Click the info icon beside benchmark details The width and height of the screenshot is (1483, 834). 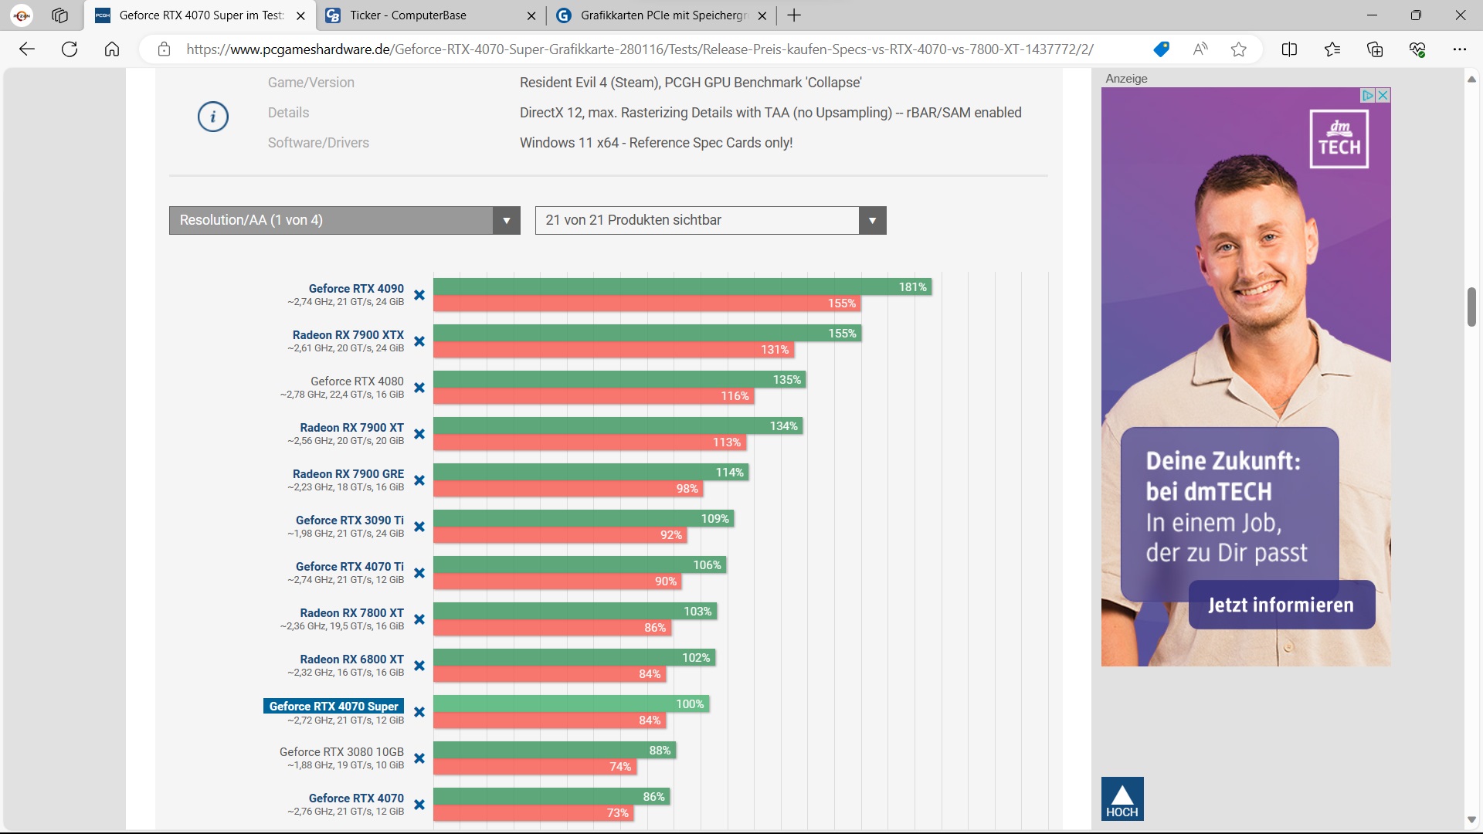(212, 117)
